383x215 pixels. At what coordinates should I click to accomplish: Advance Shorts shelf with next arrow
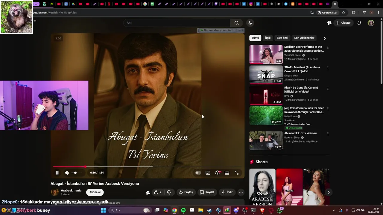329,192
